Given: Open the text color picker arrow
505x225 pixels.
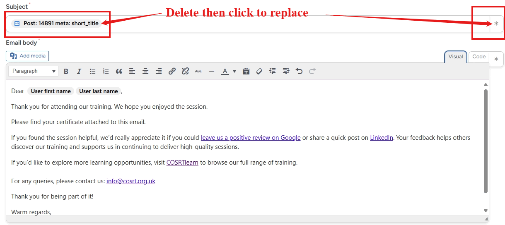Looking at the screenshot, I should tap(234, 71).
